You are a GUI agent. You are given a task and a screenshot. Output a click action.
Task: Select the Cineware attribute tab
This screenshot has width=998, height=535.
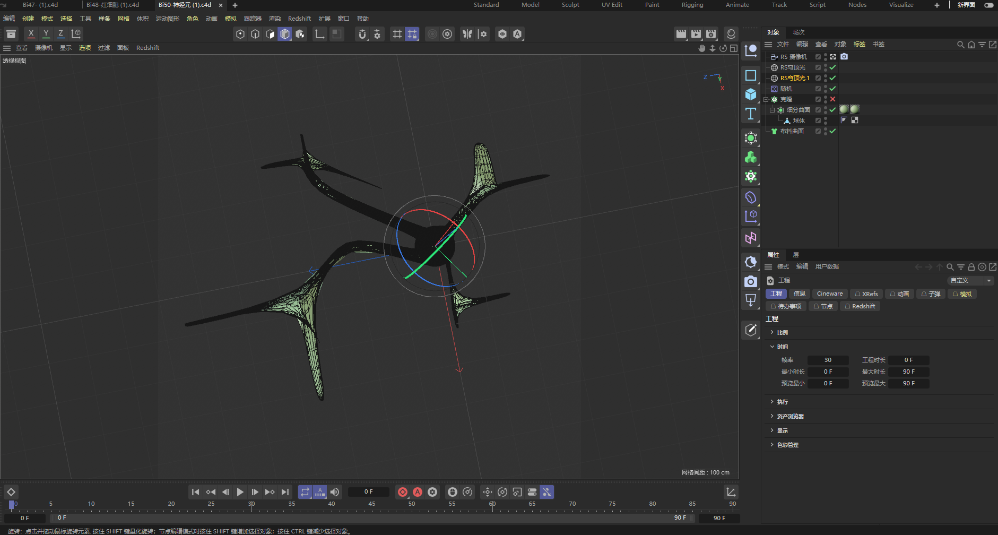830,294
